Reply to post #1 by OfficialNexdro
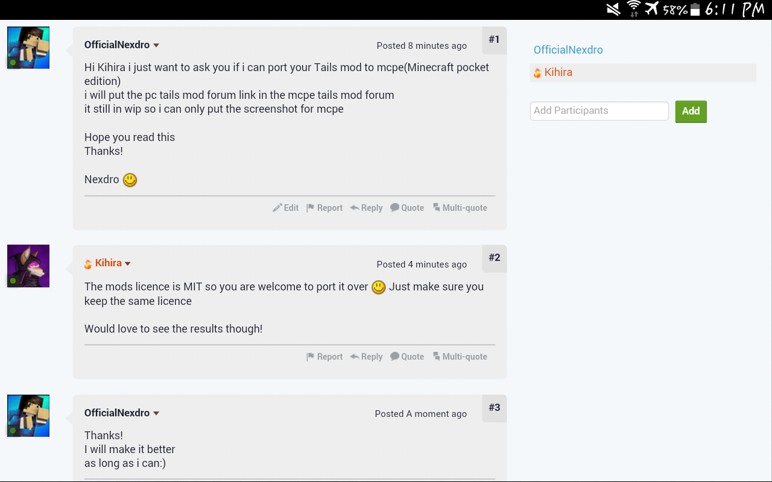The image size is (772, 482). 366,208
